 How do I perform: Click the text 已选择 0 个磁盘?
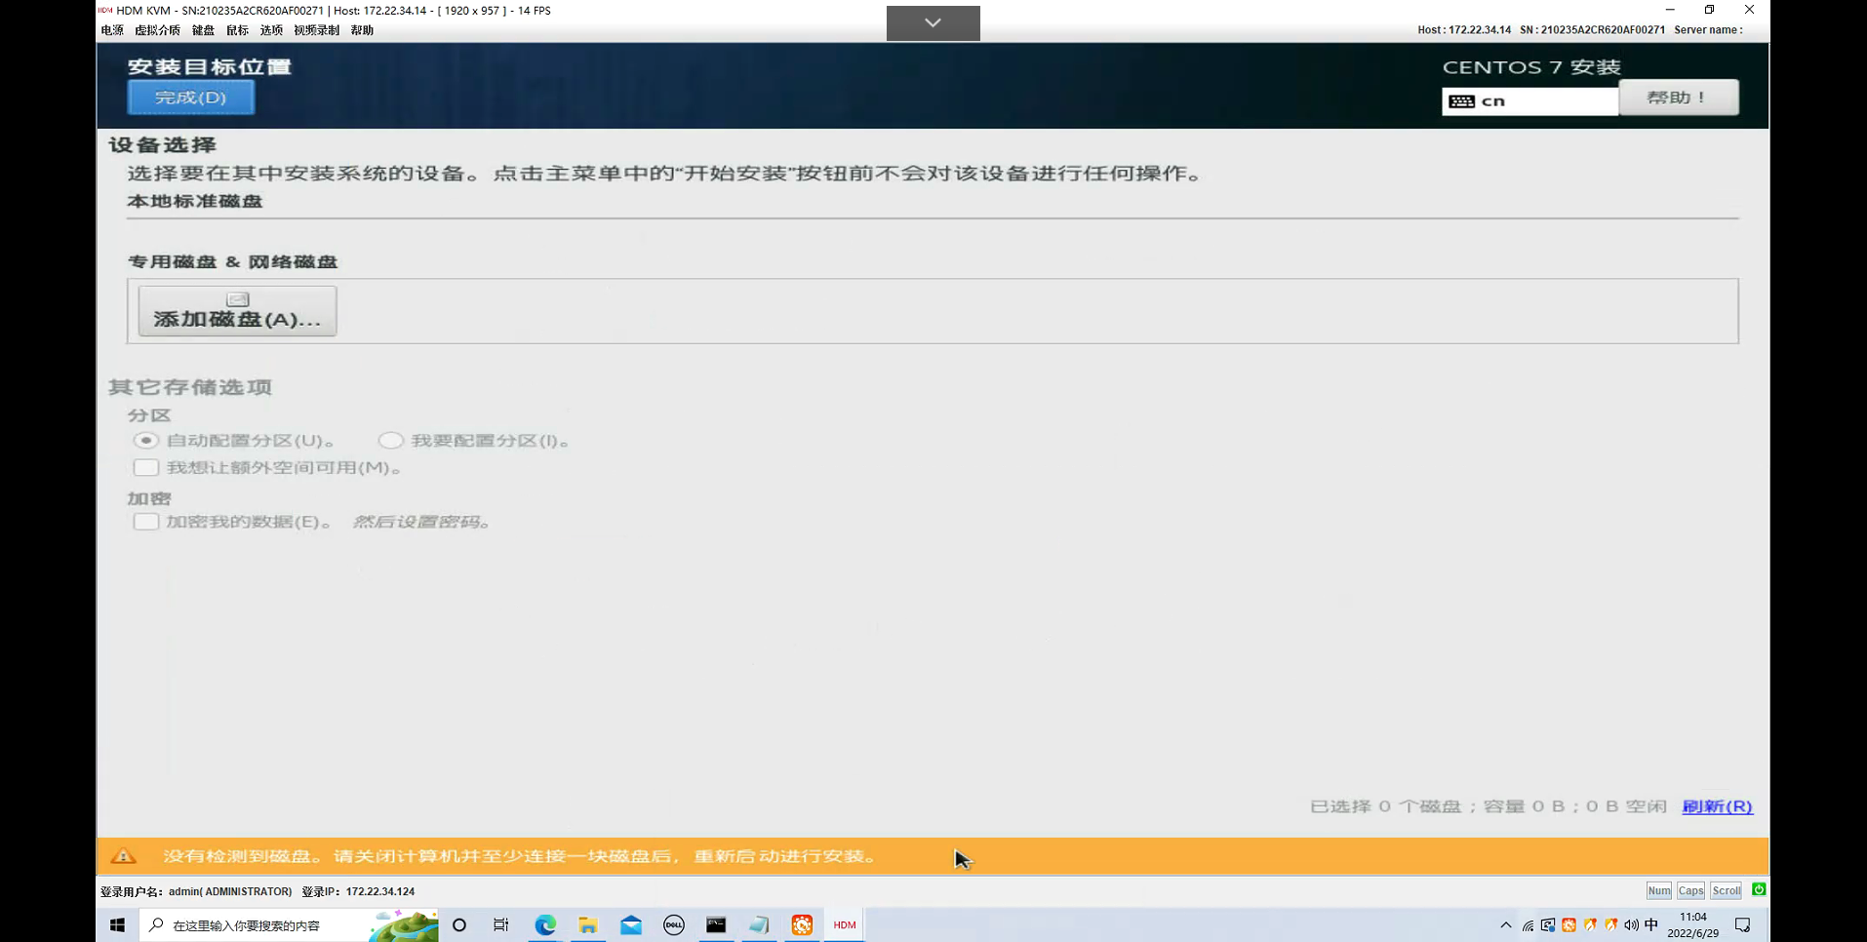(1386, 807)
